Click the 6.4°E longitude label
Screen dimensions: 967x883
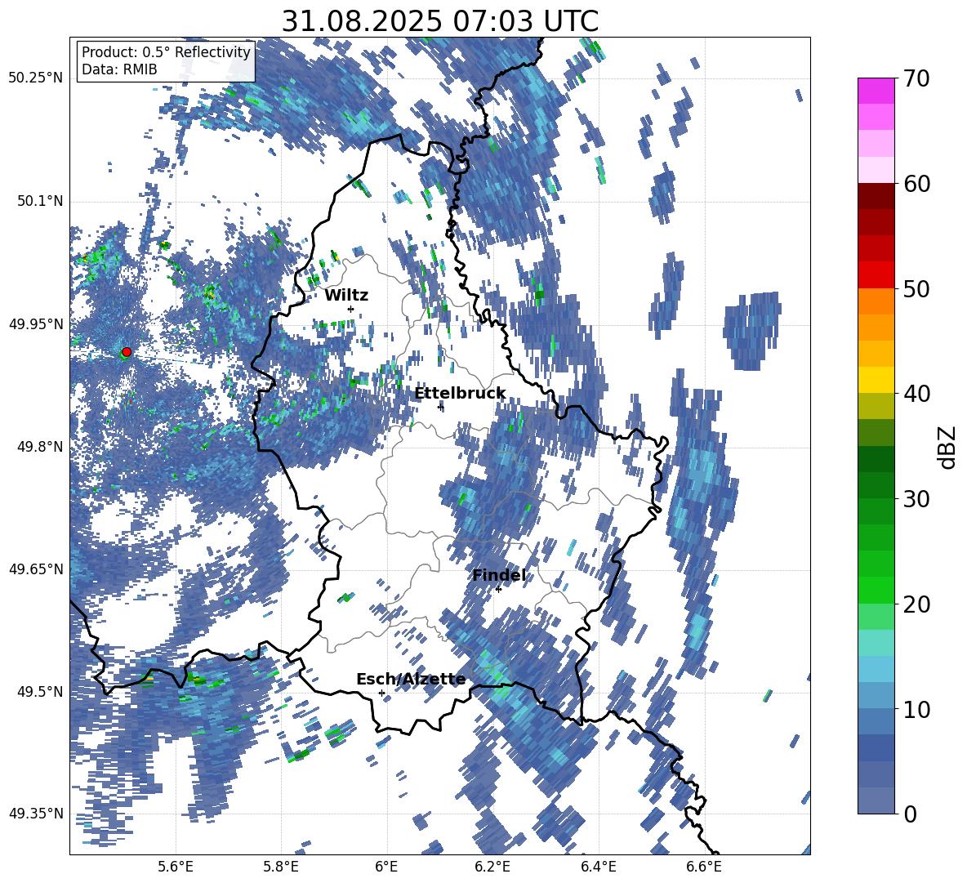point(598,867)
